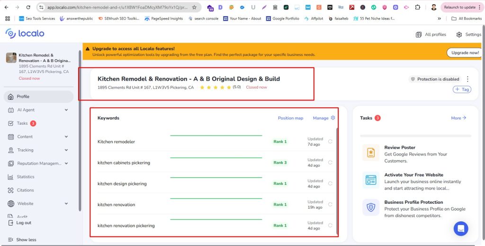This screenshot has height=246, width=485.
Task: Click the Review Poster star icon
Action: (x=371, y=153)
